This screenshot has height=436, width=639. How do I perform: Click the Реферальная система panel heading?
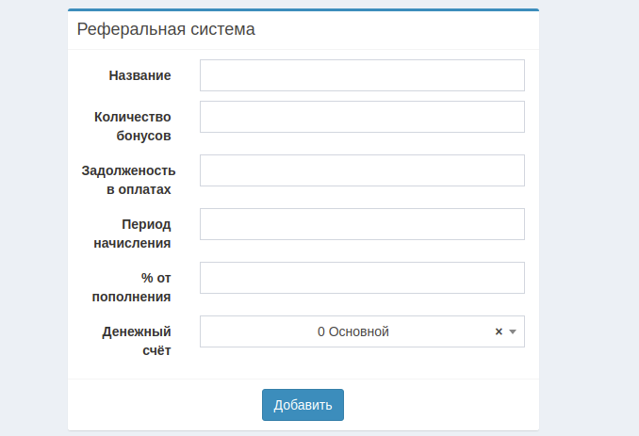(166, 29)
